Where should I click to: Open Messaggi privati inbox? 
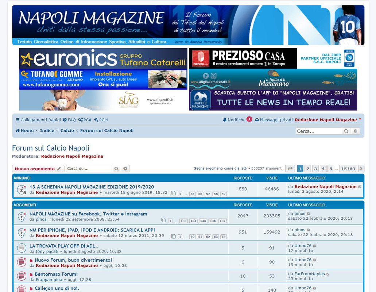(x=274, y=120)
